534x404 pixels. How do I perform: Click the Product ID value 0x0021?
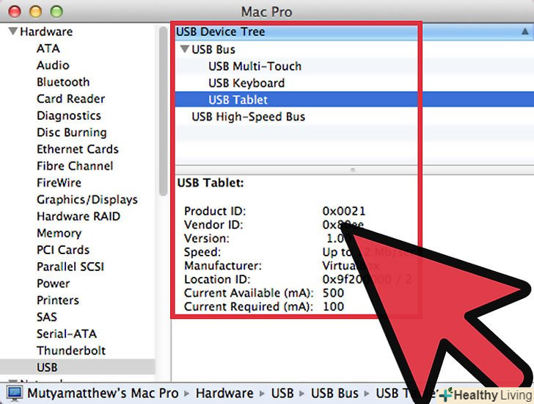[x=343, y=211]
